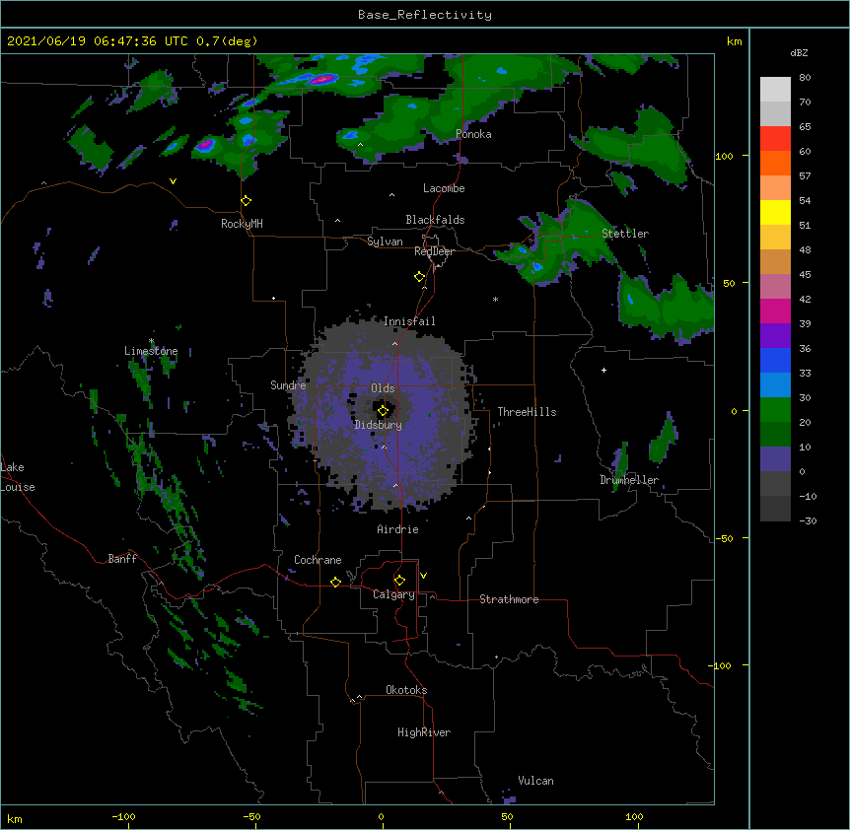Click the yellow marker above Calgary label
The width and height of the screenshot is (850, 830).
pos(399,581)
